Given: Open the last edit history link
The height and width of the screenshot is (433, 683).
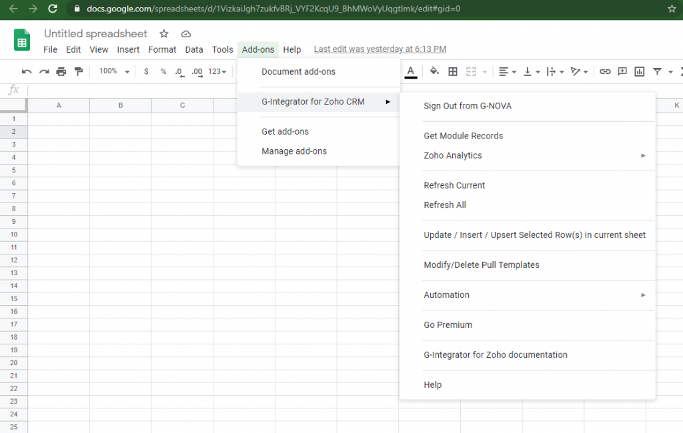Looking at the screenshot, I should 380,49.
